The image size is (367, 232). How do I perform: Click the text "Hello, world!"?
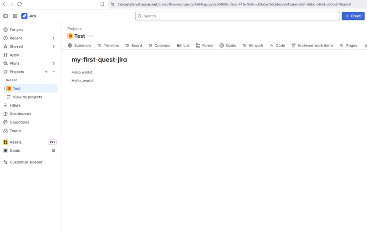tap(82, 81)
